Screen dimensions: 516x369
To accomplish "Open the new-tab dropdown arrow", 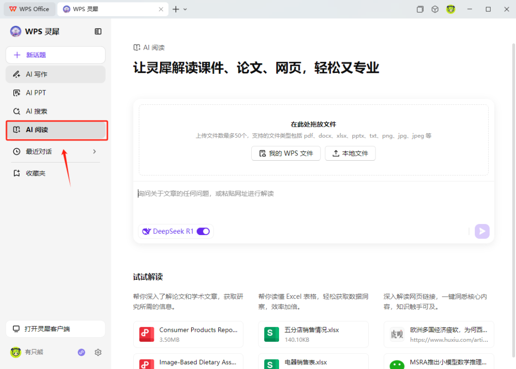I will pos(185,9).
